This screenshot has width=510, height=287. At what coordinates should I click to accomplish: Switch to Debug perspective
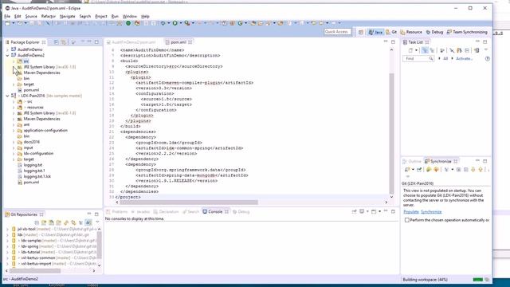tap(434, 32)
